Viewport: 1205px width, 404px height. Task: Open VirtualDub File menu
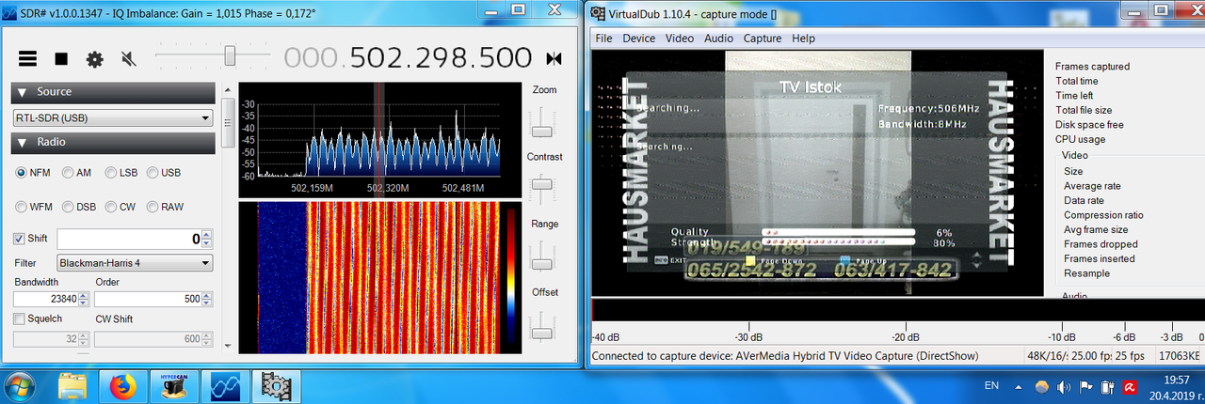point(603,39)
